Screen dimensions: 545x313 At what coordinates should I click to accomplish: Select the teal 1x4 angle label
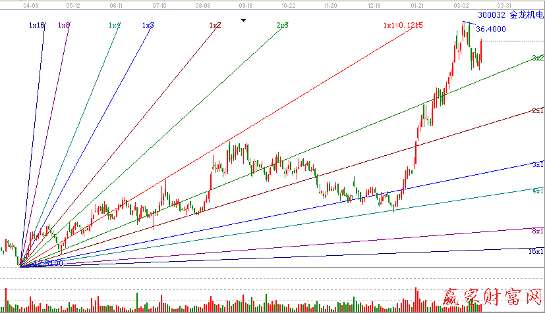tap(115, 25)
